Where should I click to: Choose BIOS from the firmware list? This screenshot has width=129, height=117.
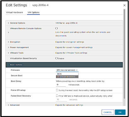[x=67, y=74]
